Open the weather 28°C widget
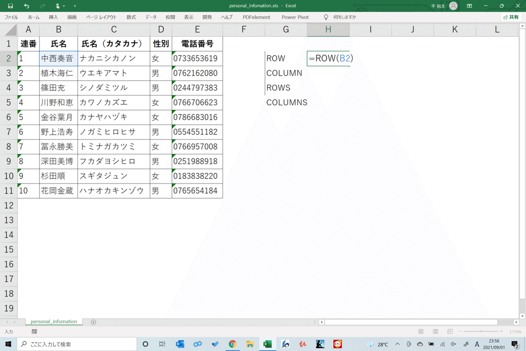 (x=378, y=344)
